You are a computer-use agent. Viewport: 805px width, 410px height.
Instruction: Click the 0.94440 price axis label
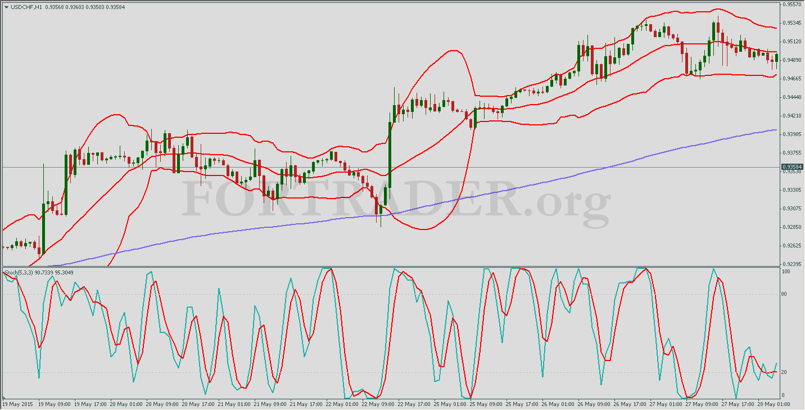pos(792,97)
